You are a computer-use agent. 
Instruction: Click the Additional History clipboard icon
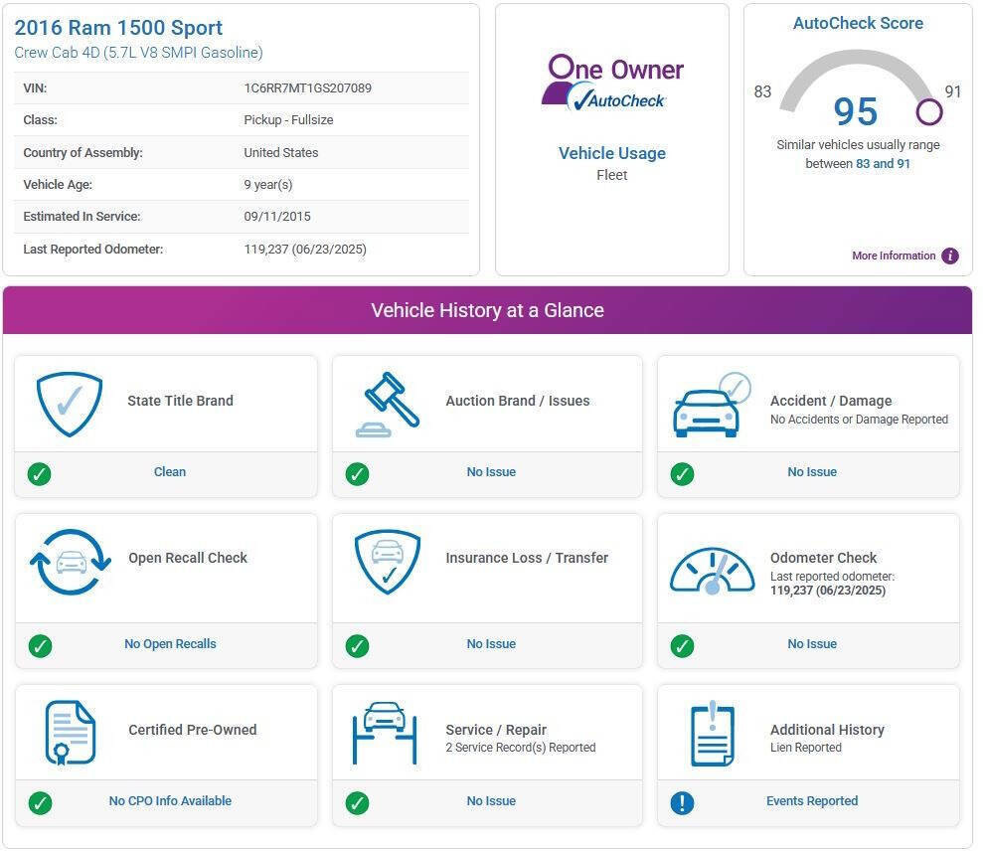click(x=712, y=734)
